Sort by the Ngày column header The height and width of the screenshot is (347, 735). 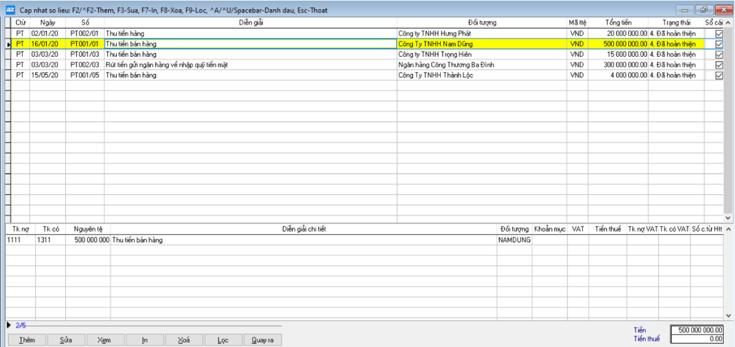tap(48, 23)
